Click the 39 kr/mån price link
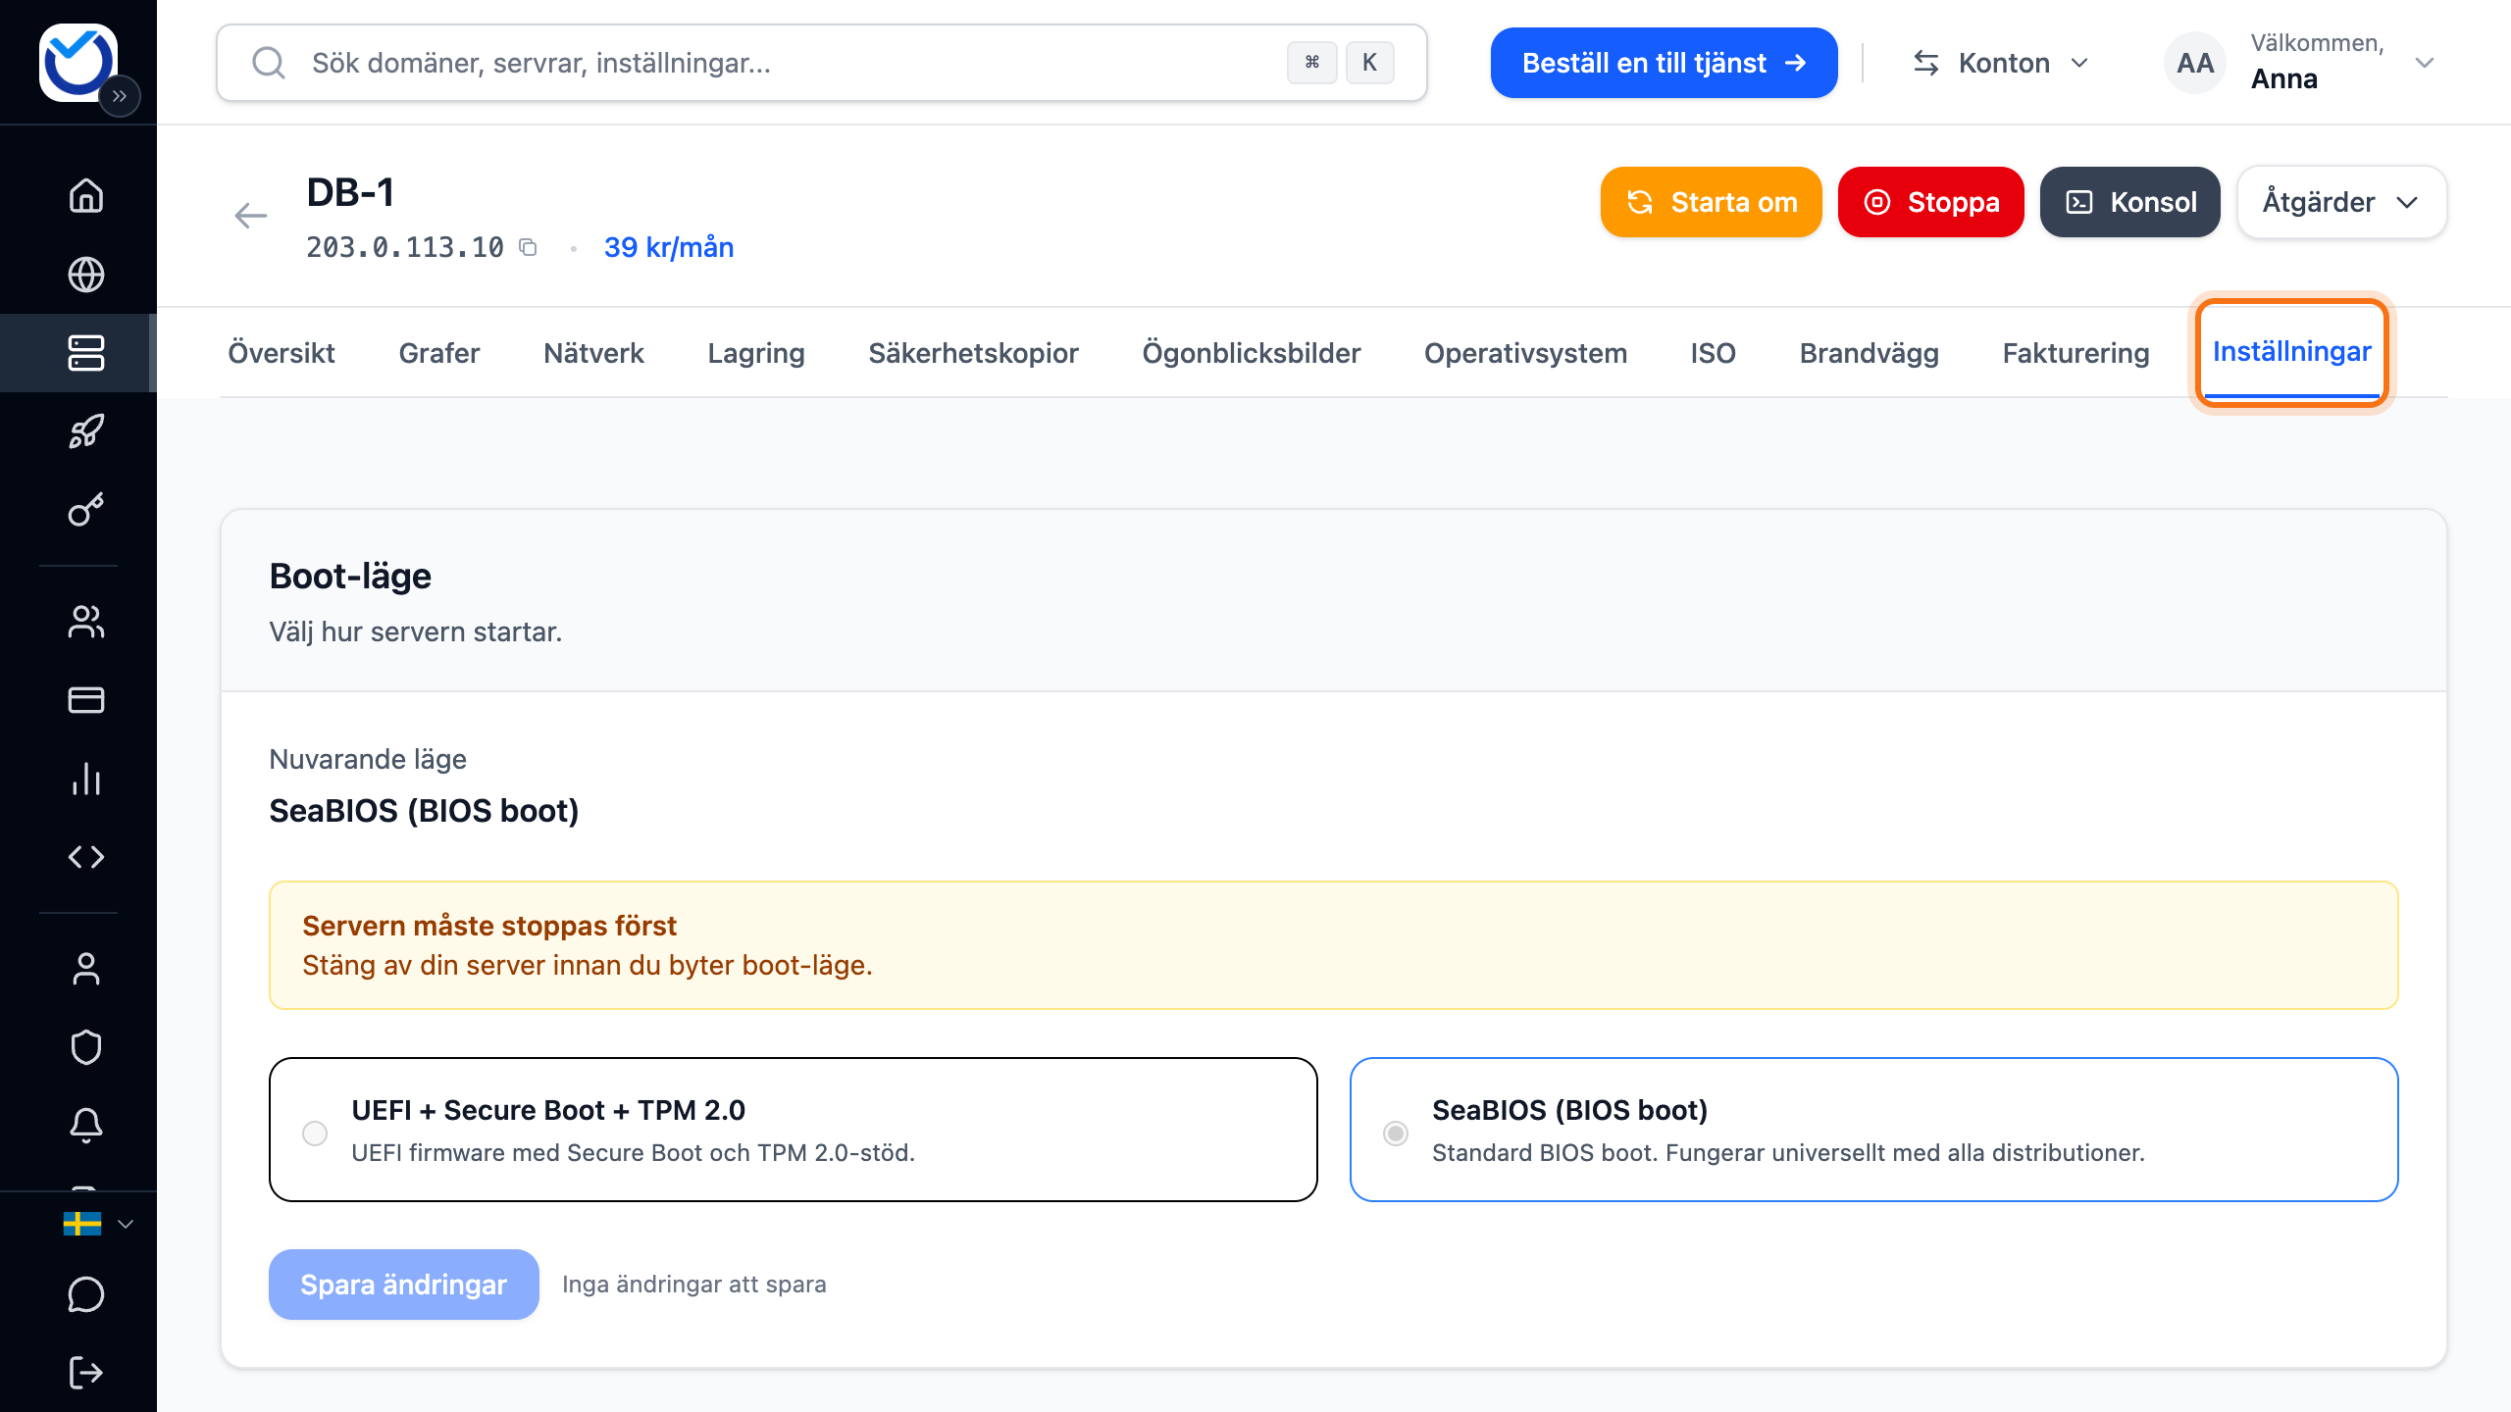Screen dimensions: 2511x1412 pos(669,247)
